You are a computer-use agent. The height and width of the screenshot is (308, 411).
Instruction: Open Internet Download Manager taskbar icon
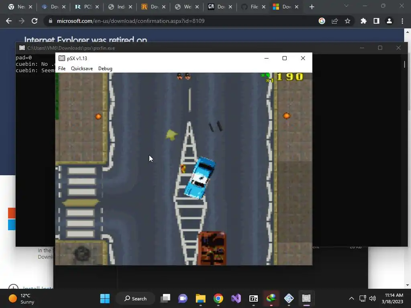(271, 298)
